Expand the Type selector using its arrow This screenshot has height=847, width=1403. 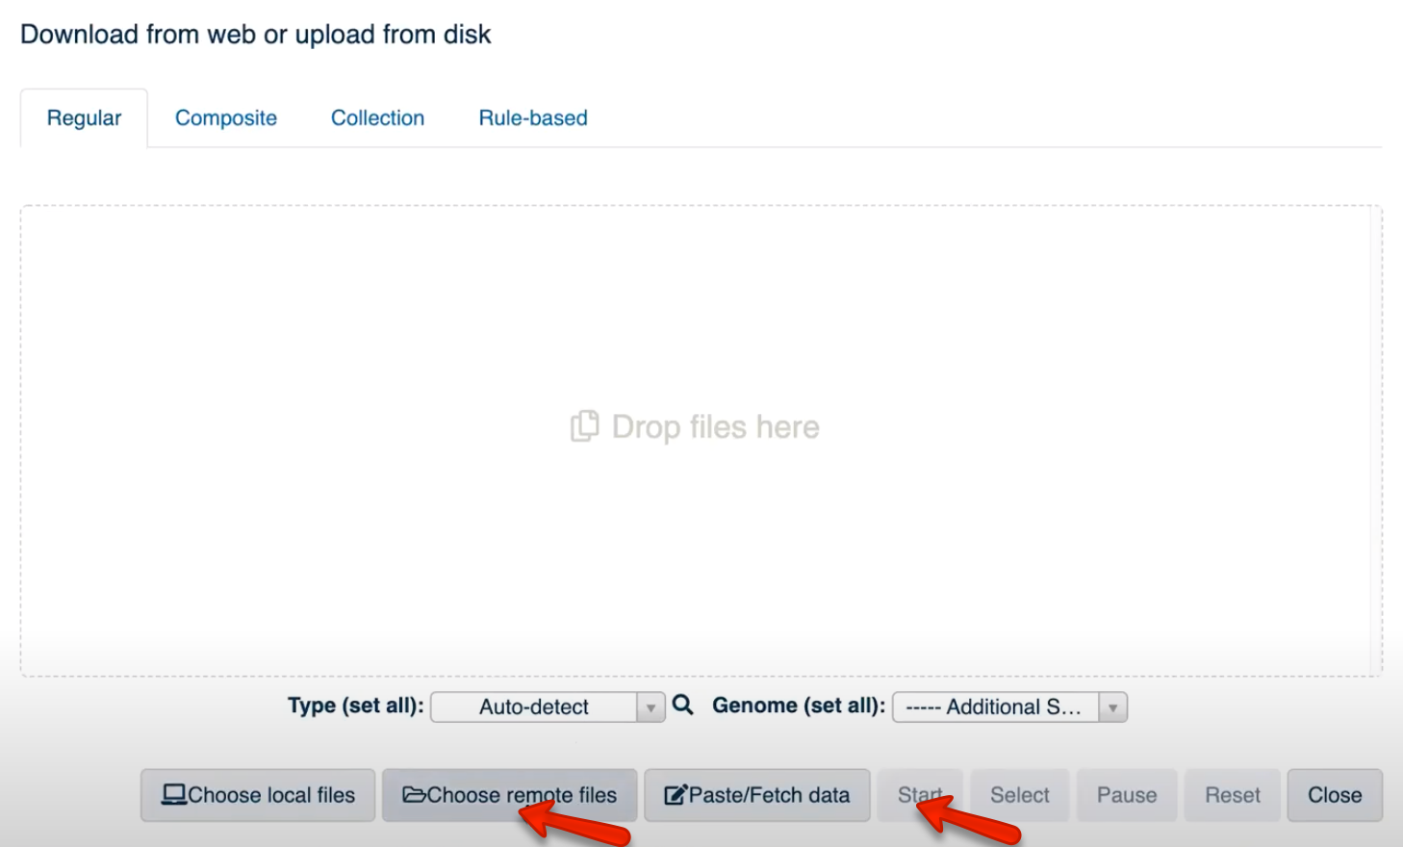click(x=650, y=707)
